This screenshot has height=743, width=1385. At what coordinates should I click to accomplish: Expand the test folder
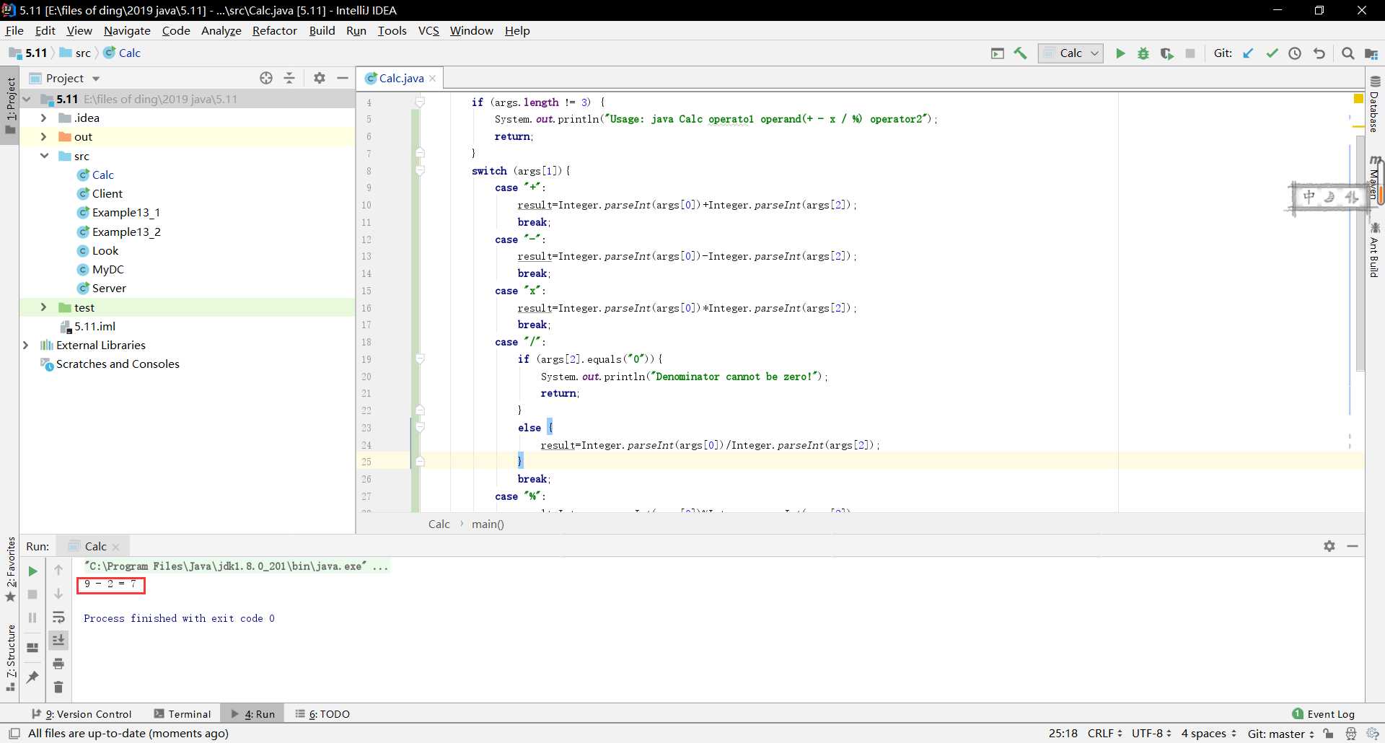[x=43, y=307]
